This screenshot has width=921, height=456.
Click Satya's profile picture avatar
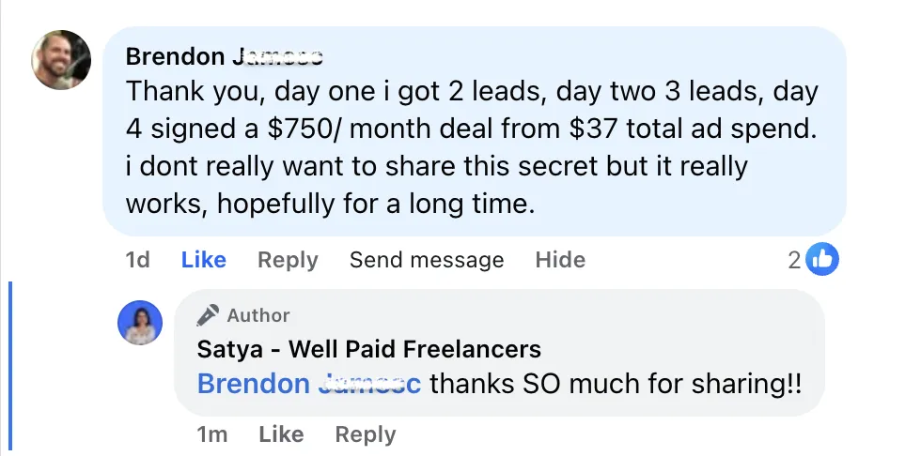[140, 324]
